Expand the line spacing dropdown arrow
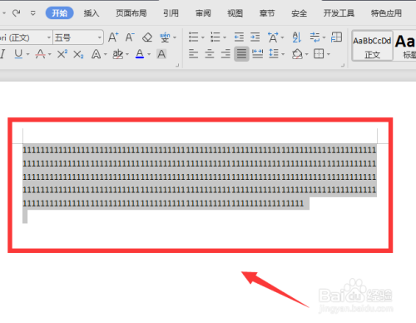 [283, 54]
